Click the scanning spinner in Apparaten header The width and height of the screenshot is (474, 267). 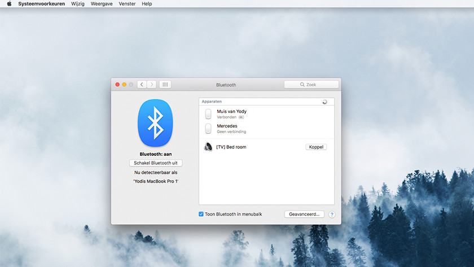click(324, 102)
